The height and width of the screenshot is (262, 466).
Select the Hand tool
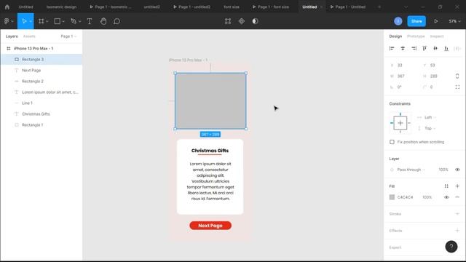(103, 21)
